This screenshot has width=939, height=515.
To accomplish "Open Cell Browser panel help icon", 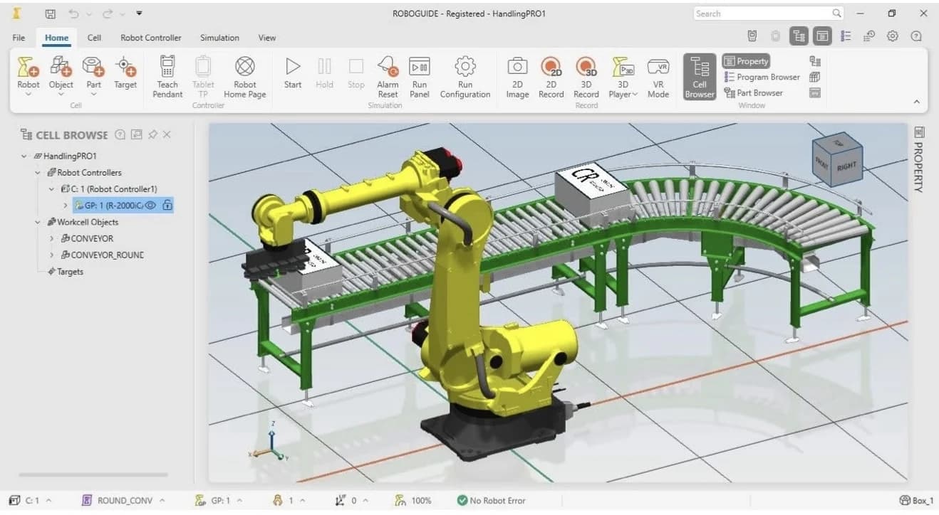I will (x=120, y=134).
